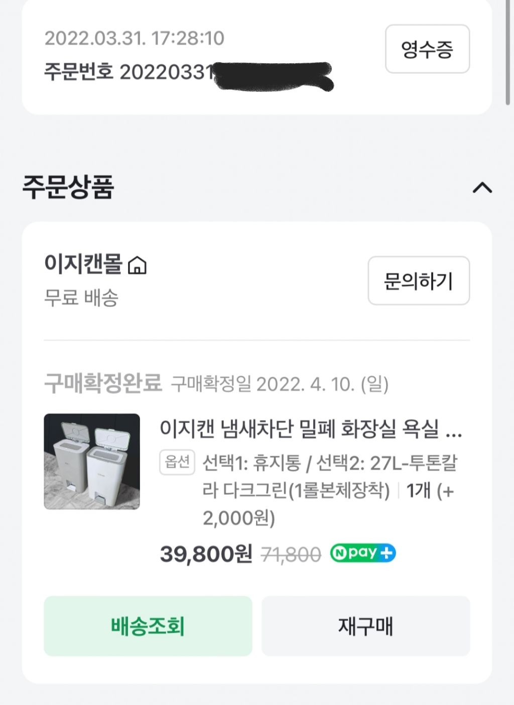
Task: Tap the home icon beside 이지캔몰
Action: 138,265
